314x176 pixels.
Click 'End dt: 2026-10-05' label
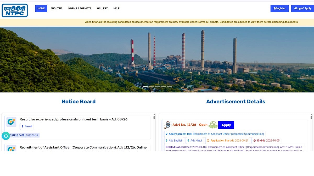266,141
